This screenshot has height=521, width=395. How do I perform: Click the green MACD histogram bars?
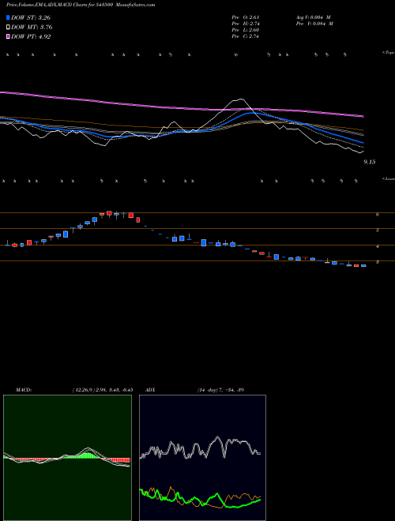pos(86,456)
